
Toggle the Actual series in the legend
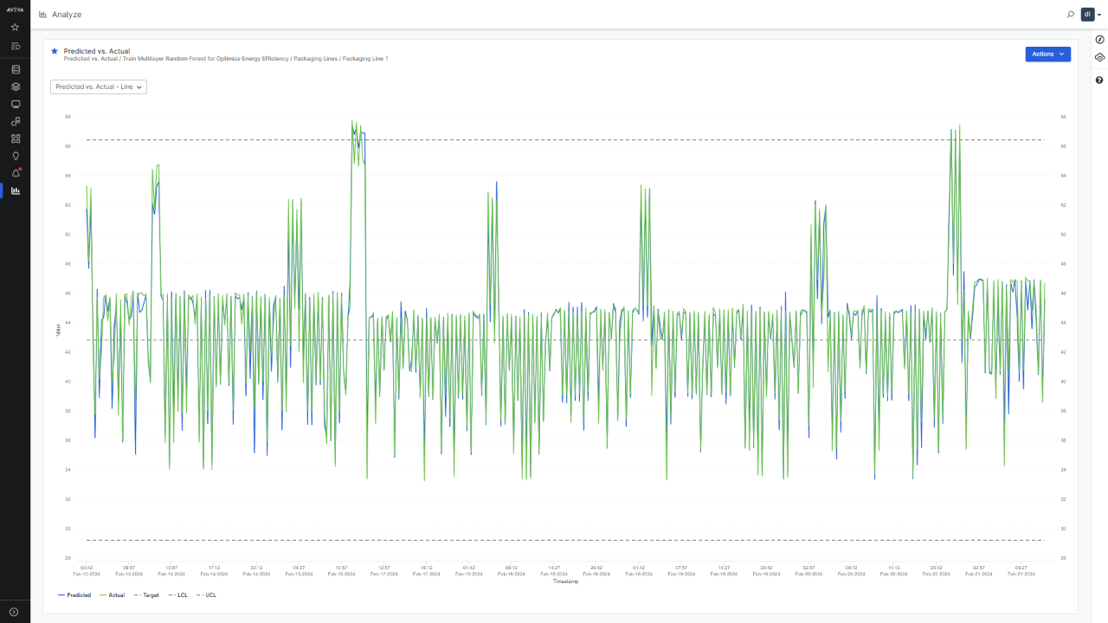pyautogui.click(x=112, y=595)
